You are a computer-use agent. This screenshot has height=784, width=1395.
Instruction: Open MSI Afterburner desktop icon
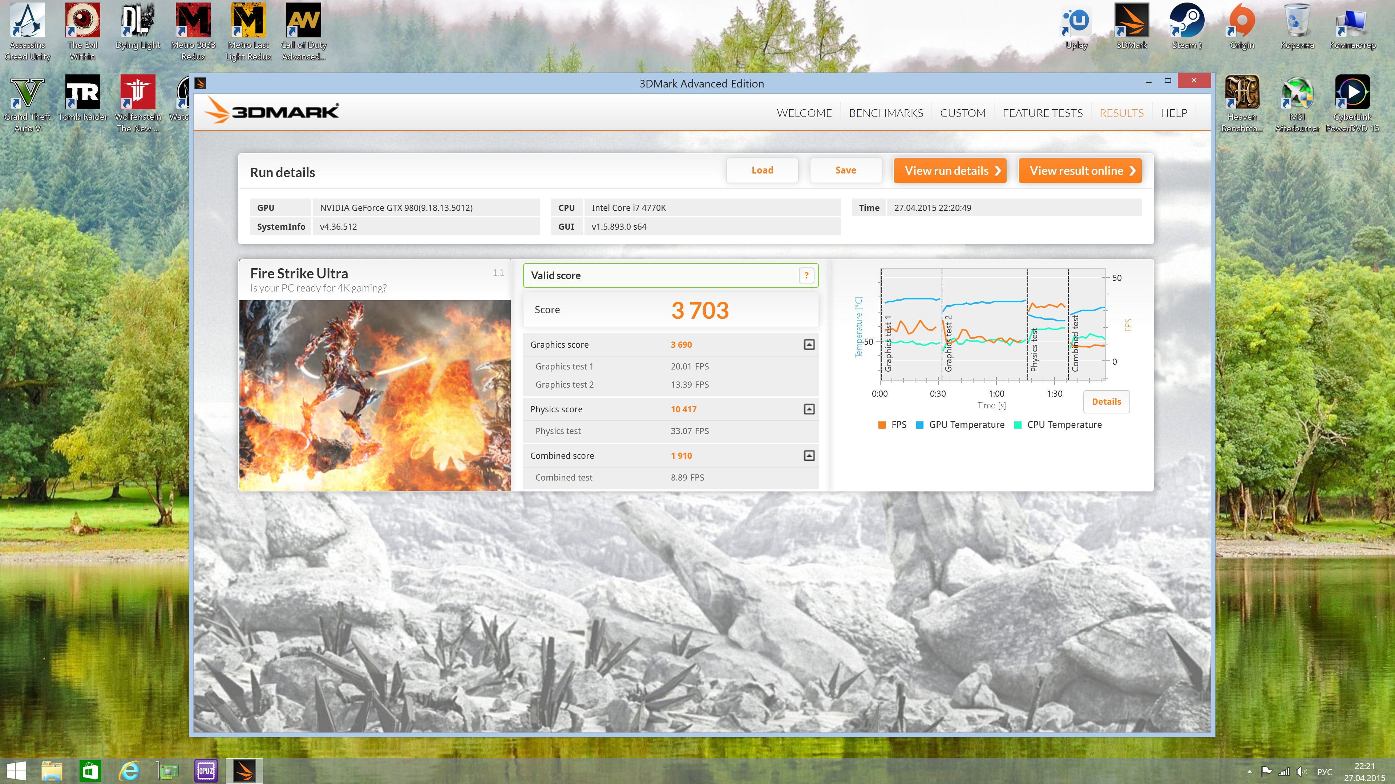point(1297,93)
